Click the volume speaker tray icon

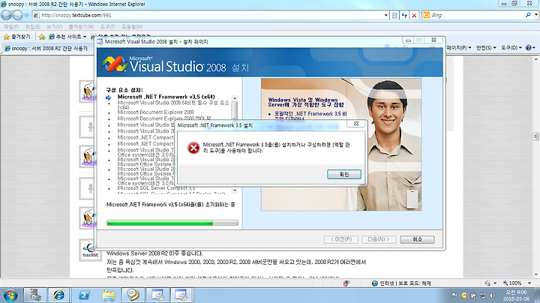click(x=493, y=295)
